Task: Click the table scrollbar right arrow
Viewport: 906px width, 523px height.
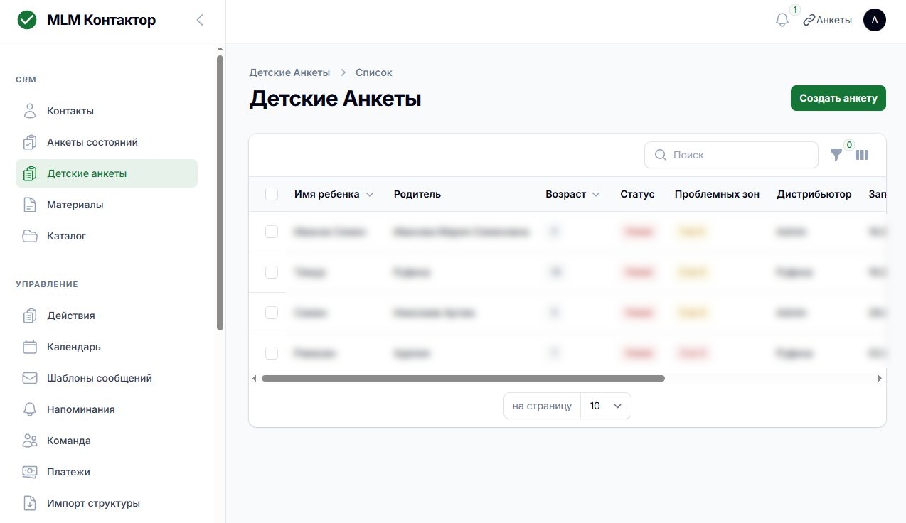Action: coord(880,379)
